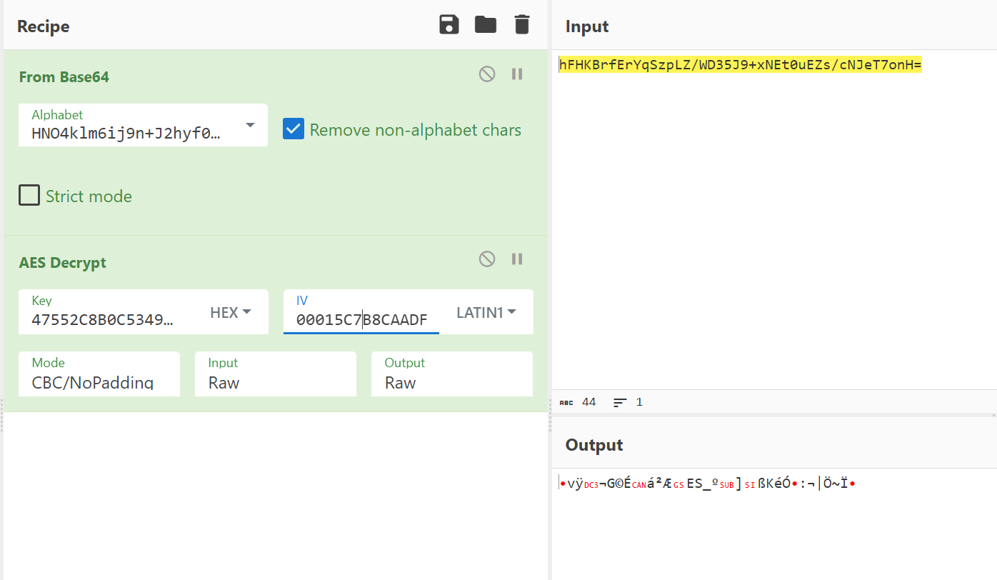The width and height of the screenshot is (997, 580).
Task: Save the recipe with floppy disk icon
Action: point(449,25)
